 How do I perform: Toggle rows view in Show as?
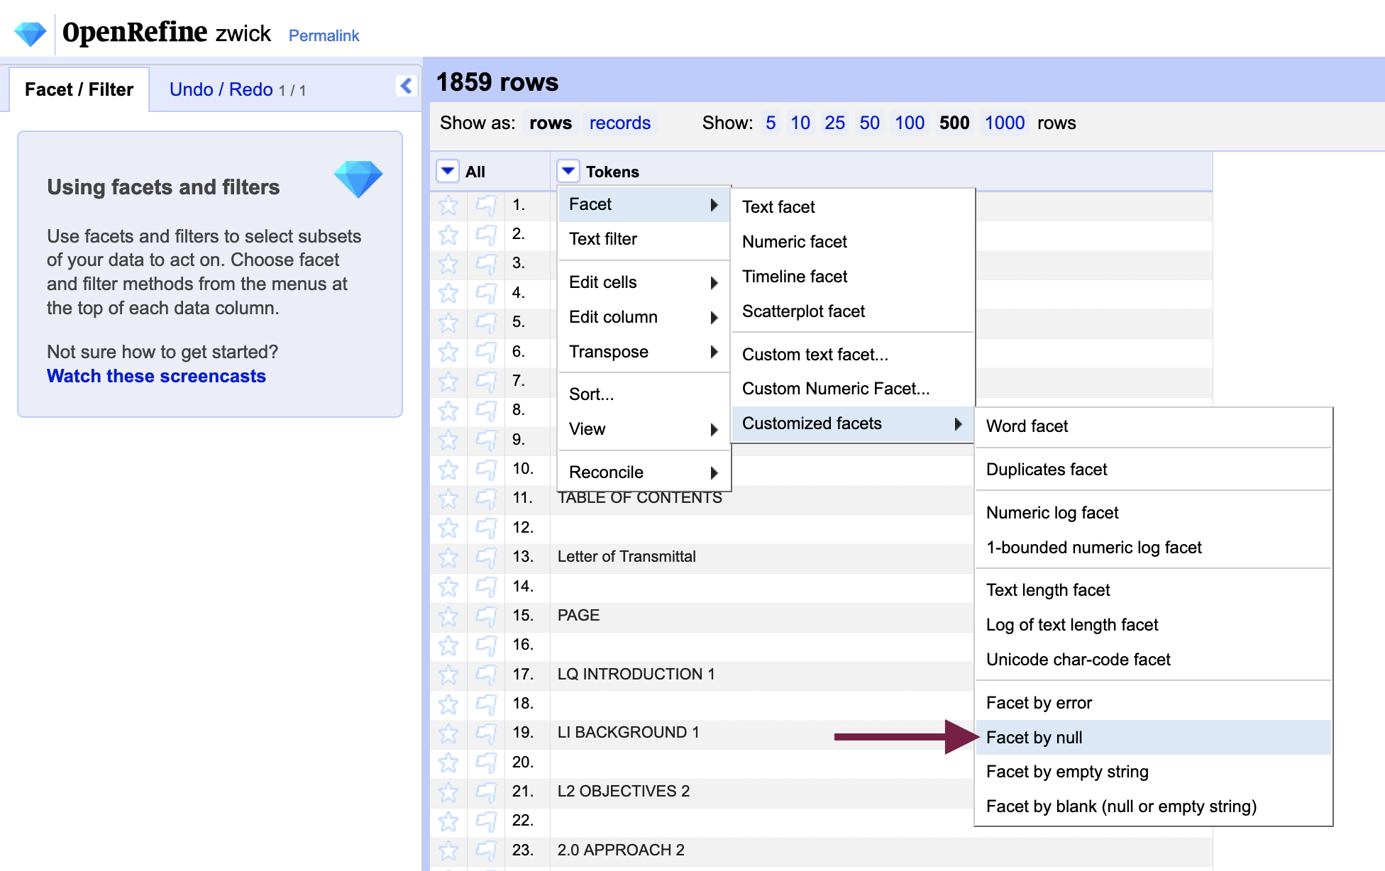[552, 123]
